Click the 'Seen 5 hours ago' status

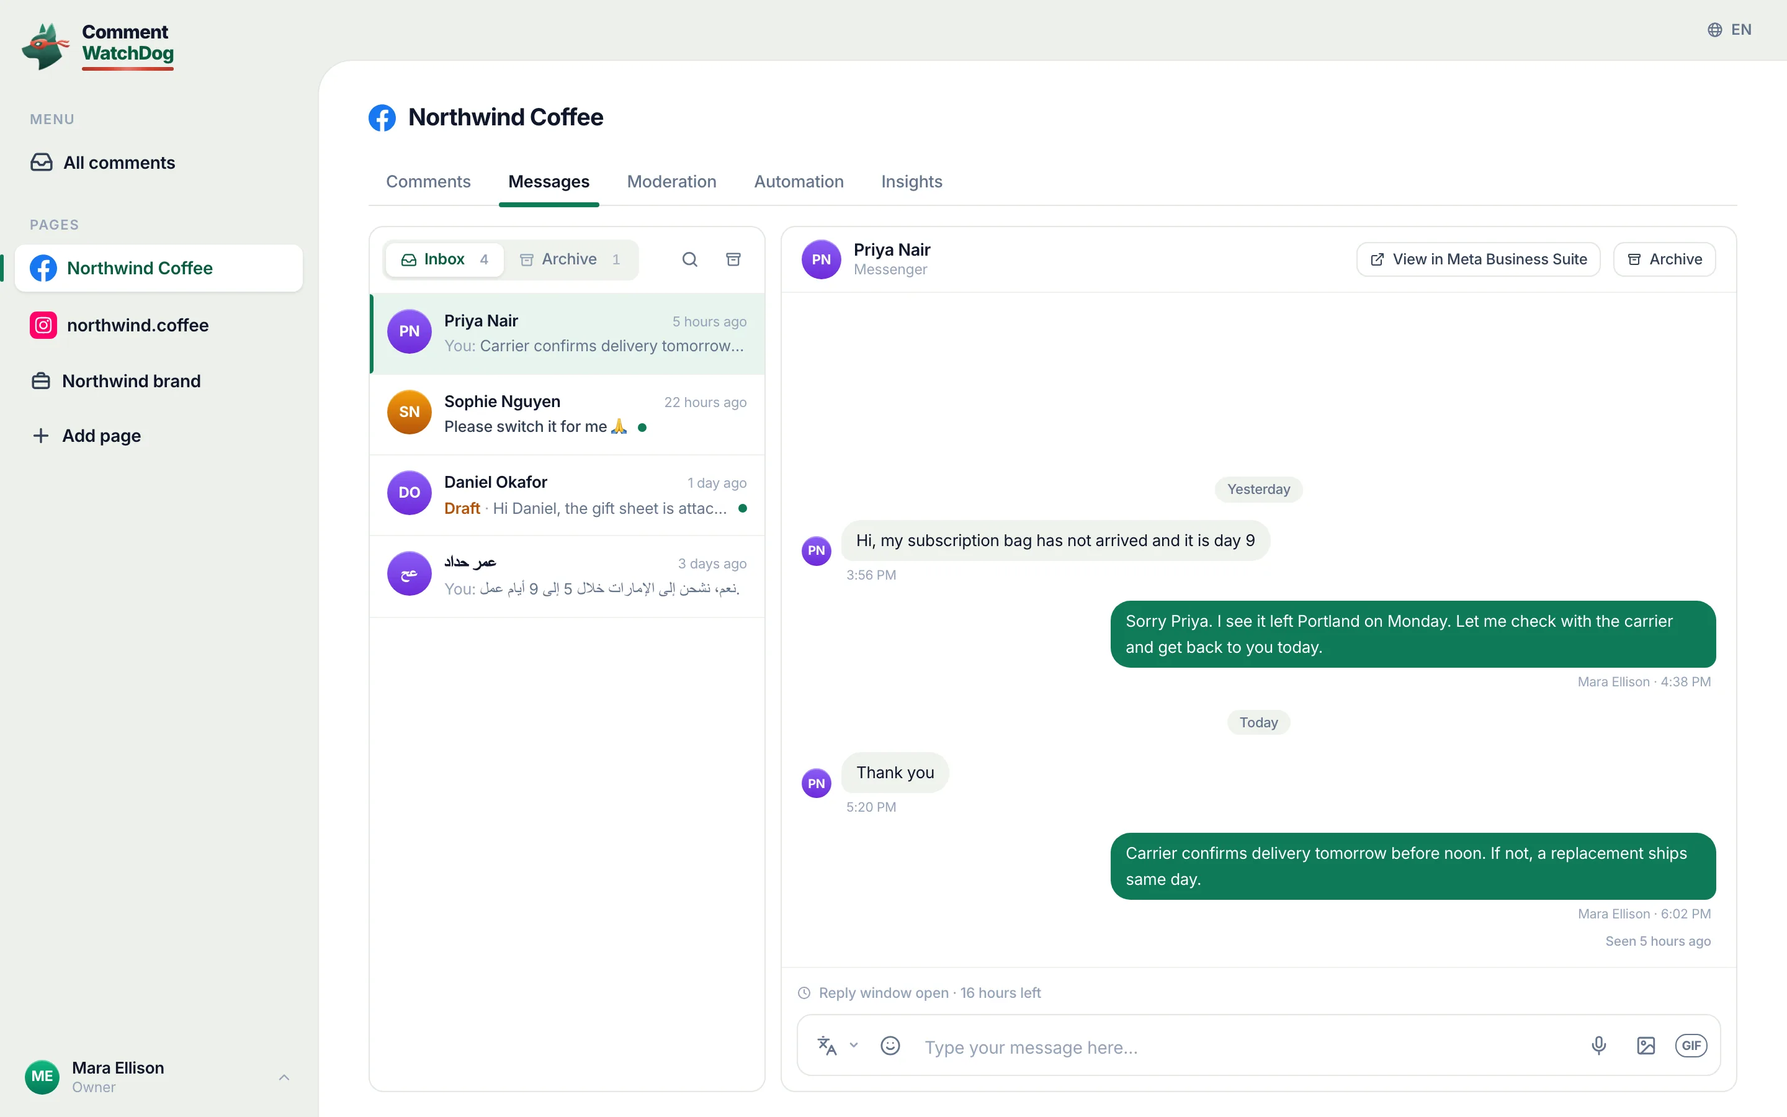tap(1658, 941)
